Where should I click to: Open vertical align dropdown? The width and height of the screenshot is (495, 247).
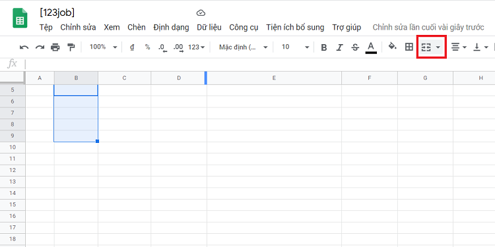coord(480,47)
